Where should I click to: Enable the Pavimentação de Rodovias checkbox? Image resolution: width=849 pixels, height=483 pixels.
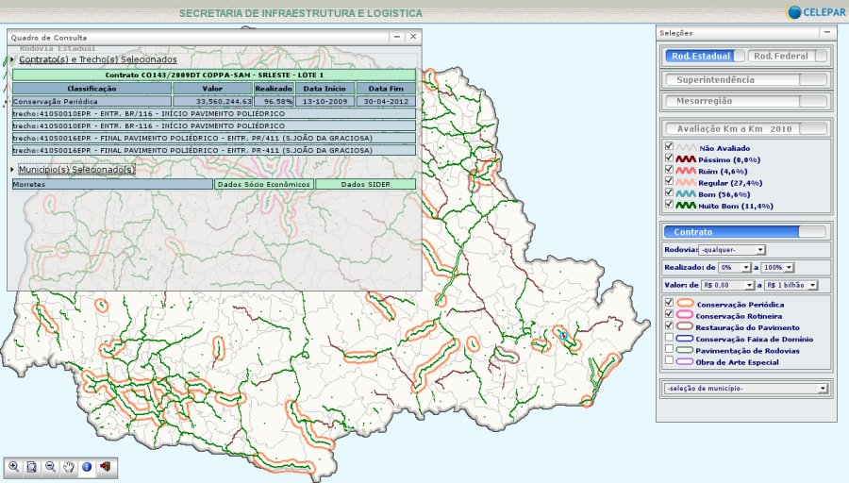coord(670,348)
